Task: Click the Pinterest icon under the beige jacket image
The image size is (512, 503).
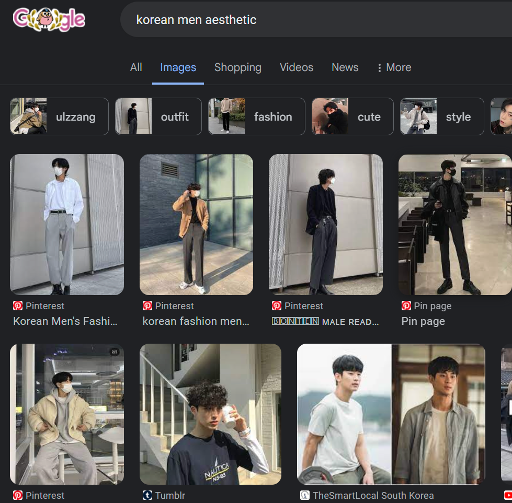Action: pyautogui.click(x=18, y=495)
